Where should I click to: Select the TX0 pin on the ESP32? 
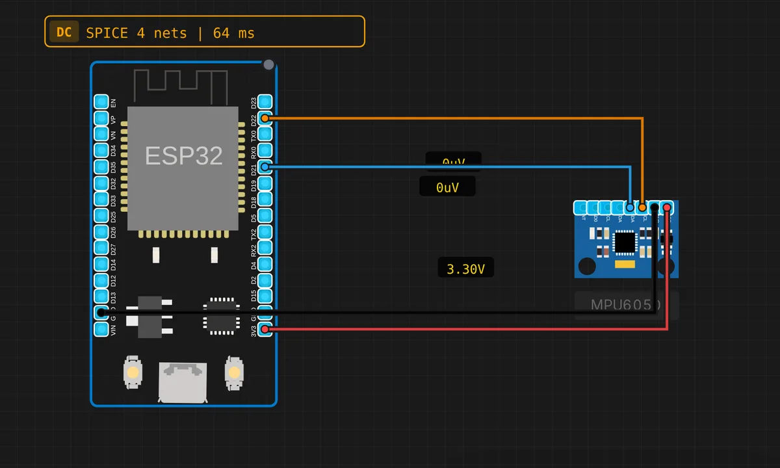pos(265,135)
